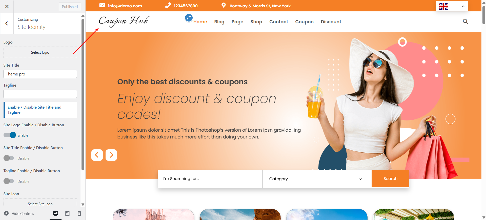This screenshot has height=220, width=486.
Task: Open the Shop menu item
Action: click(x=256, y=22)
